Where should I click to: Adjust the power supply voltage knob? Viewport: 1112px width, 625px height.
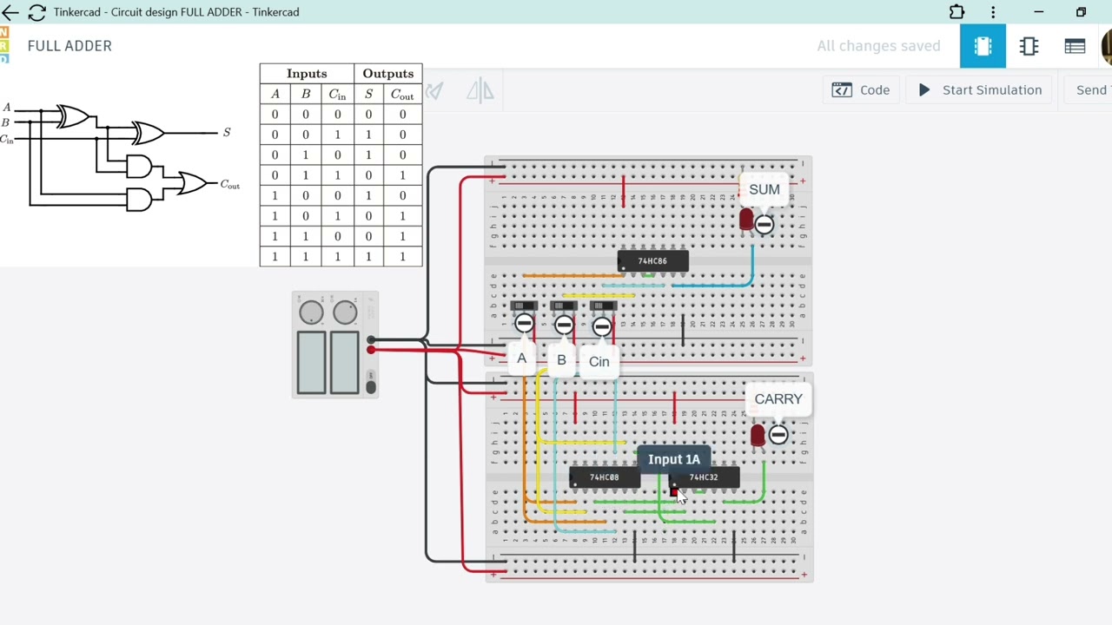(x=311, y=312)
